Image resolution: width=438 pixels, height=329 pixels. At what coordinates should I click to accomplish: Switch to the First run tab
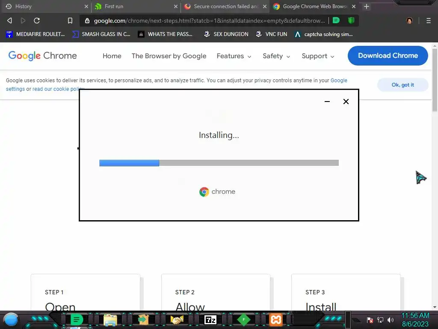136,6
